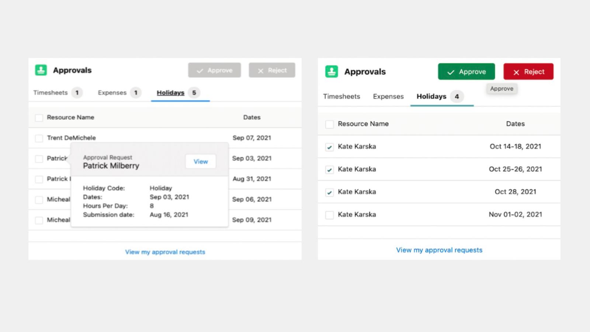The image size is (590, 332).
Task: Tick the Aug 31, 2021 Patrick row checkbox
Action: 39,179
